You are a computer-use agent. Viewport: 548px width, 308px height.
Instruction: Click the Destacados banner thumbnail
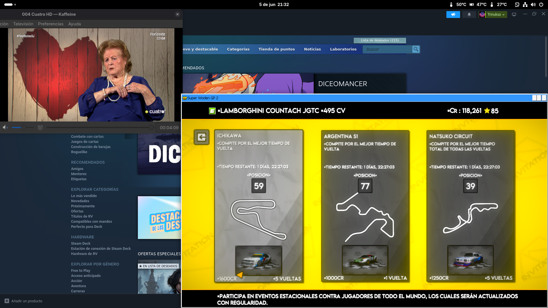(159, 218)
